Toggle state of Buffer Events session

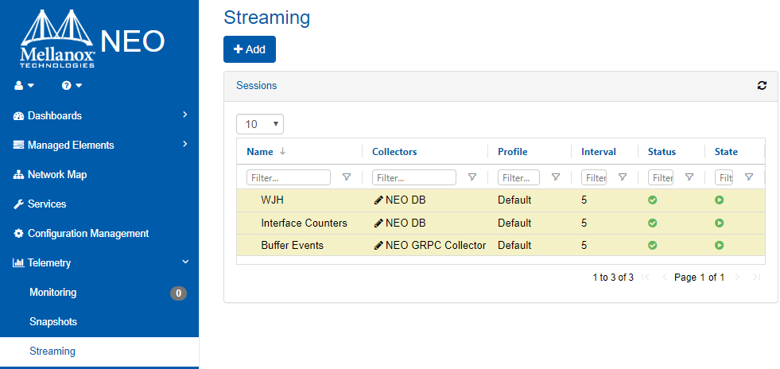coord(719,246)
